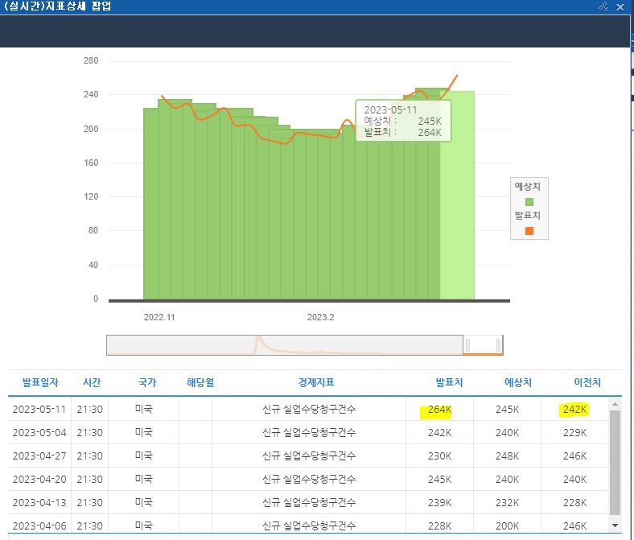The image size is (634, 540).
Task: Sort by 예상치 column header
Action: click(x=518, y=382)
